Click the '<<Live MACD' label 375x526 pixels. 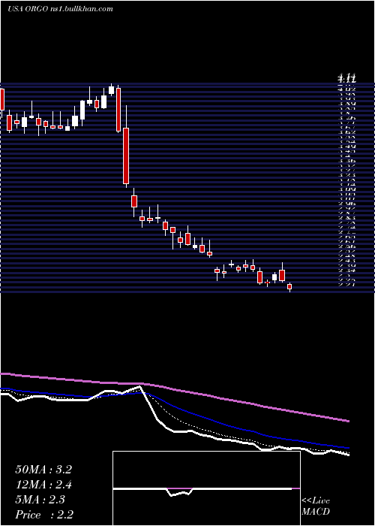tap(316, 506)
